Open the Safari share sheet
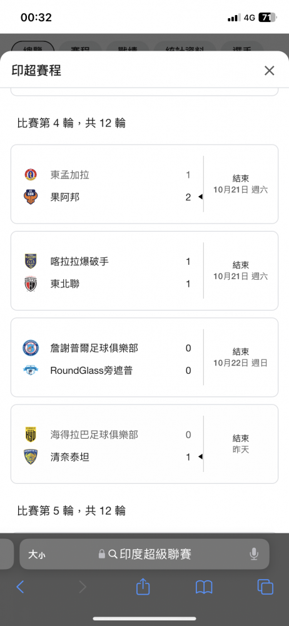Screen dimensions: 289x626 143,587
